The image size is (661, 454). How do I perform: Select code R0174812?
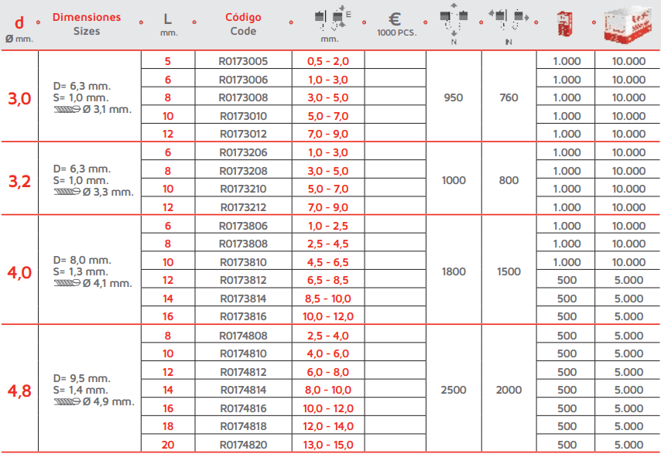[x=243, y=372]
